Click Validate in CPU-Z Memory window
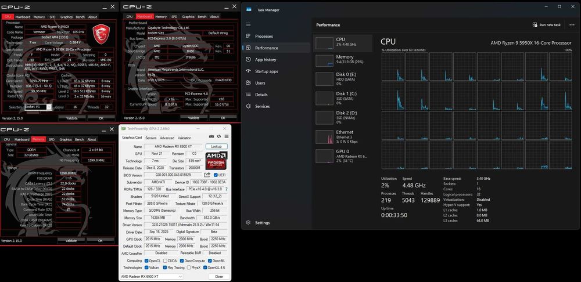581x282 pixels. pyautogui.click(x=71, y=241)
